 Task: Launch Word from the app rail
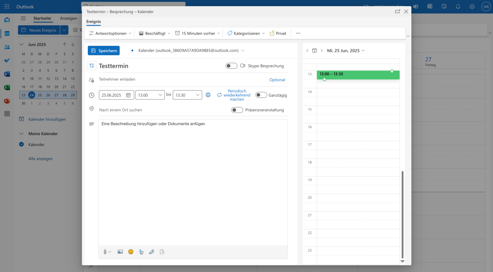pyautogui.click(x=7, y=74)
